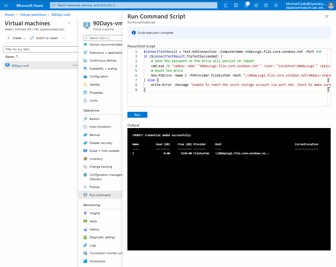336x267 pixels.
Task: Click the global search resources field
Action: (x=134, y=5)
